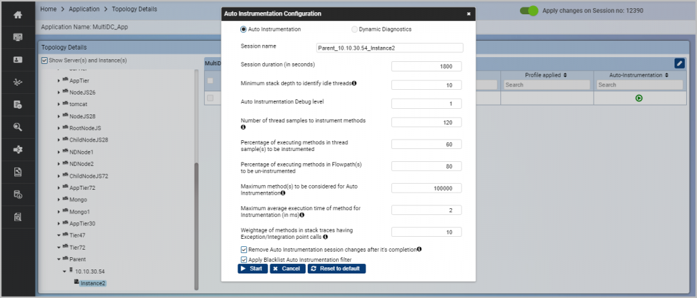Click the edit pencil icon above table
This screenshot has width=697, height=298.
[680, 63]
